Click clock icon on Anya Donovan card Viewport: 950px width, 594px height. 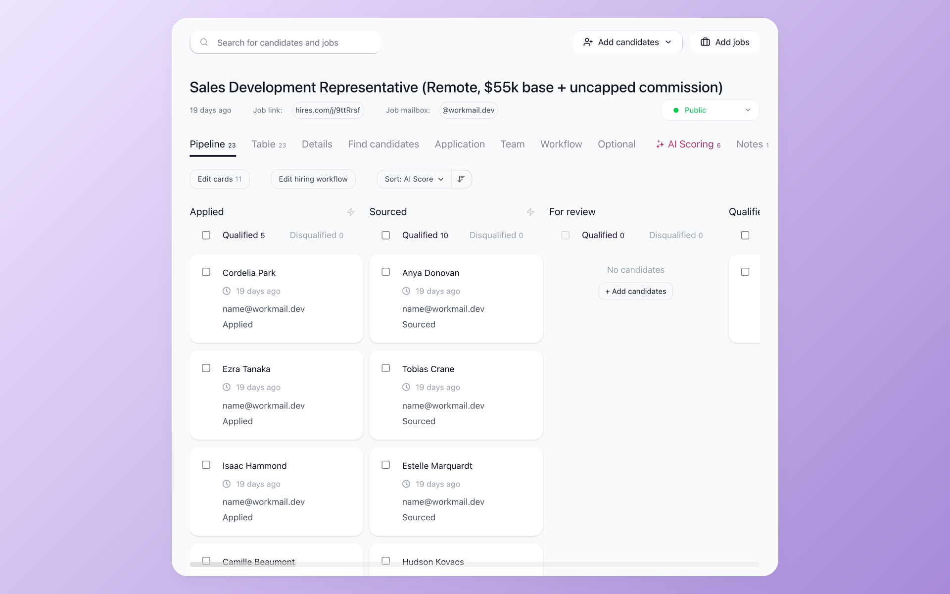coord(406,291)
